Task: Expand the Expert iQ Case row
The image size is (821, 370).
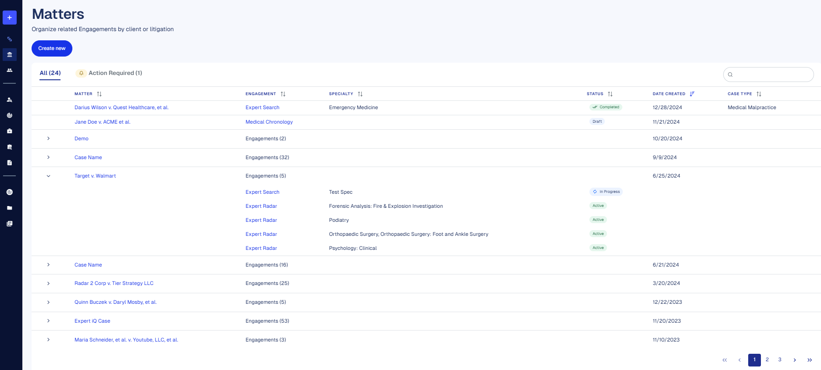Action: pos(48,321)
